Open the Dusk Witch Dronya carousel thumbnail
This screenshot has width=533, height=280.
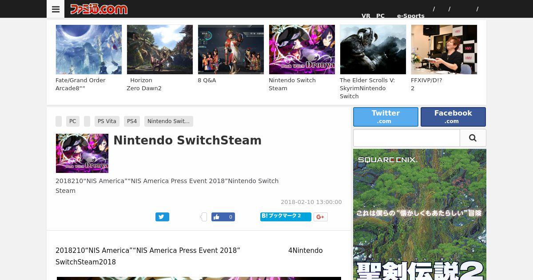tap(302, 49)
